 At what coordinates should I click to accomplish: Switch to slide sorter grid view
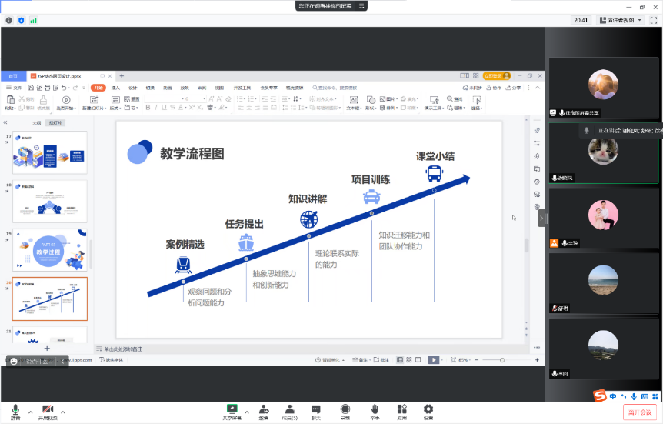click(409, 360)
